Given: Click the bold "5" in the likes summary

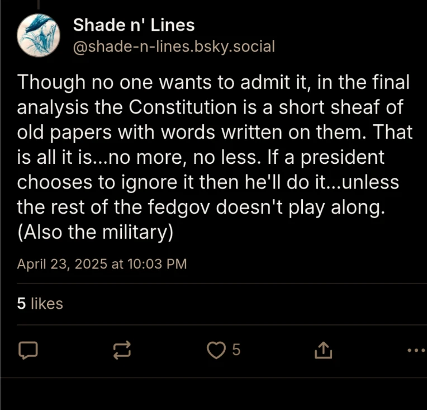Looking at the screenshot, I should pos(21,304).
